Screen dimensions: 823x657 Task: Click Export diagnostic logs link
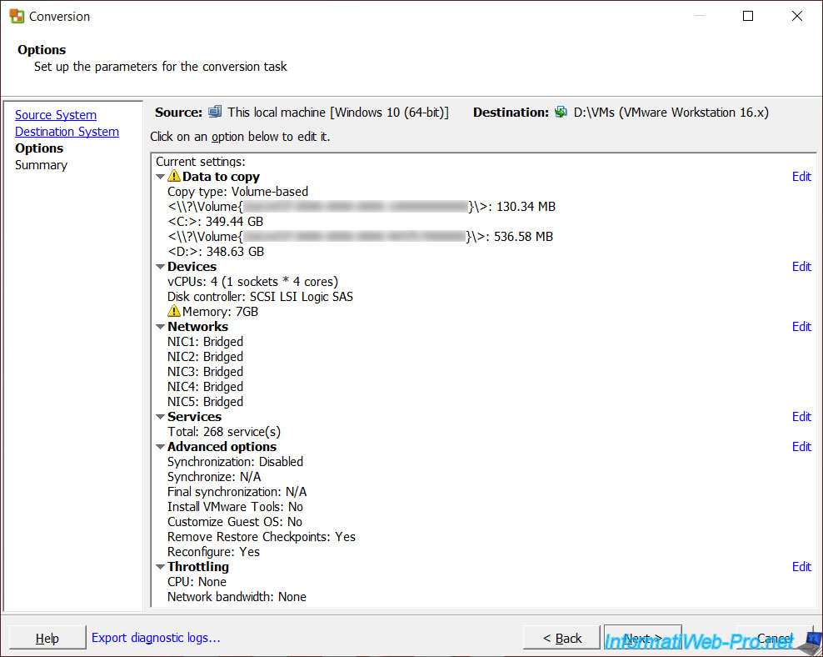point(156,638)
